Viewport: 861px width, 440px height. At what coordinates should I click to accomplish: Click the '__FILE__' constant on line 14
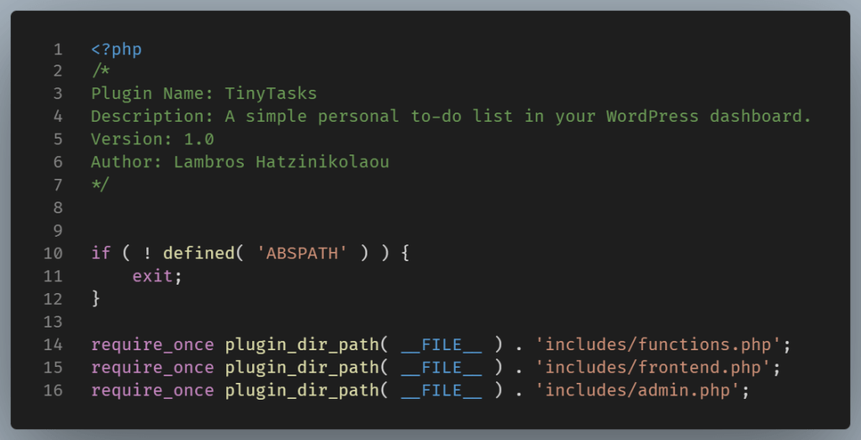441,345
